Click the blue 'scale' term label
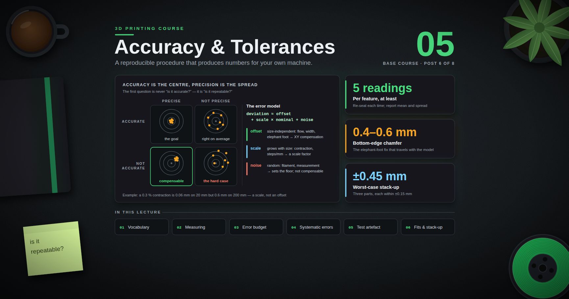The image size is (569, 299). pyautogui.click(x=256, y=148)
